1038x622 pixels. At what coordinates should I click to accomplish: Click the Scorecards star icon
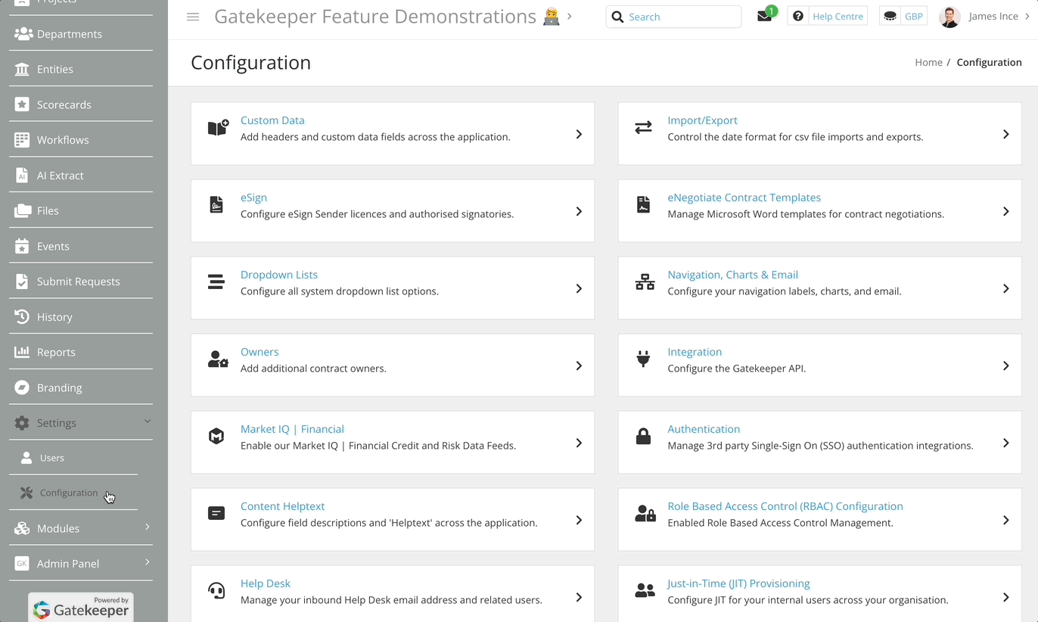22,104
